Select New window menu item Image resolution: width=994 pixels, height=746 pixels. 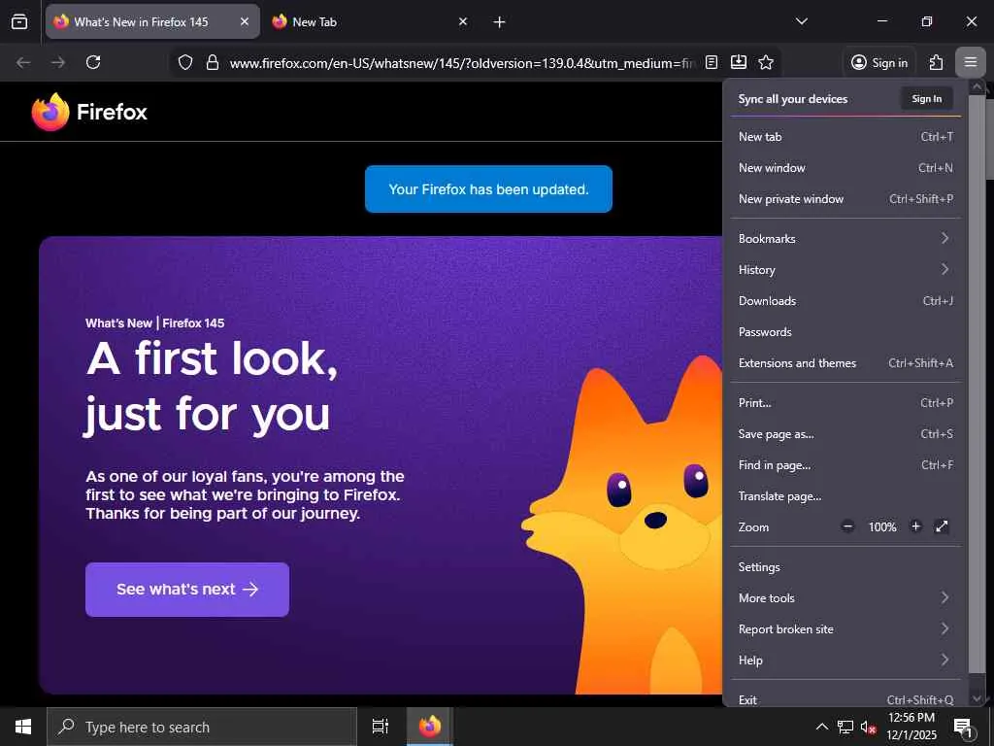click(x=845, y=167)
